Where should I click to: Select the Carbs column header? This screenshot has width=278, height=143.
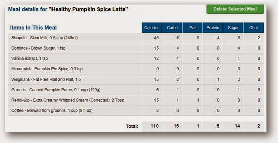click(172, 28)
